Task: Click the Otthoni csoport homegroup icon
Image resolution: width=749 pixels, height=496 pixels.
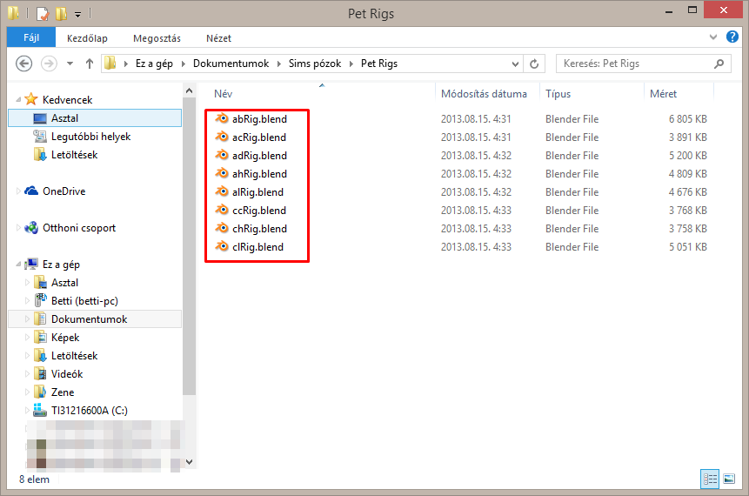Action: (31, 228)
